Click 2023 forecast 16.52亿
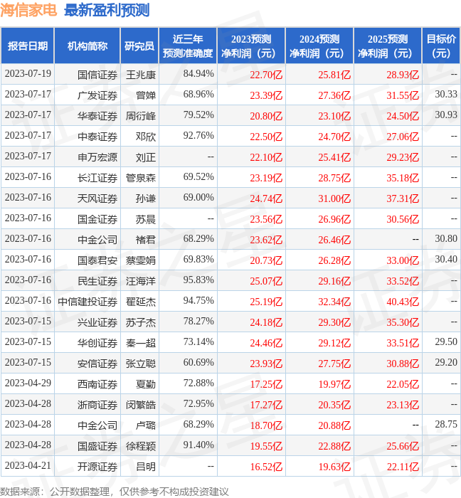 pyautogui.click(x=266, y=467)
